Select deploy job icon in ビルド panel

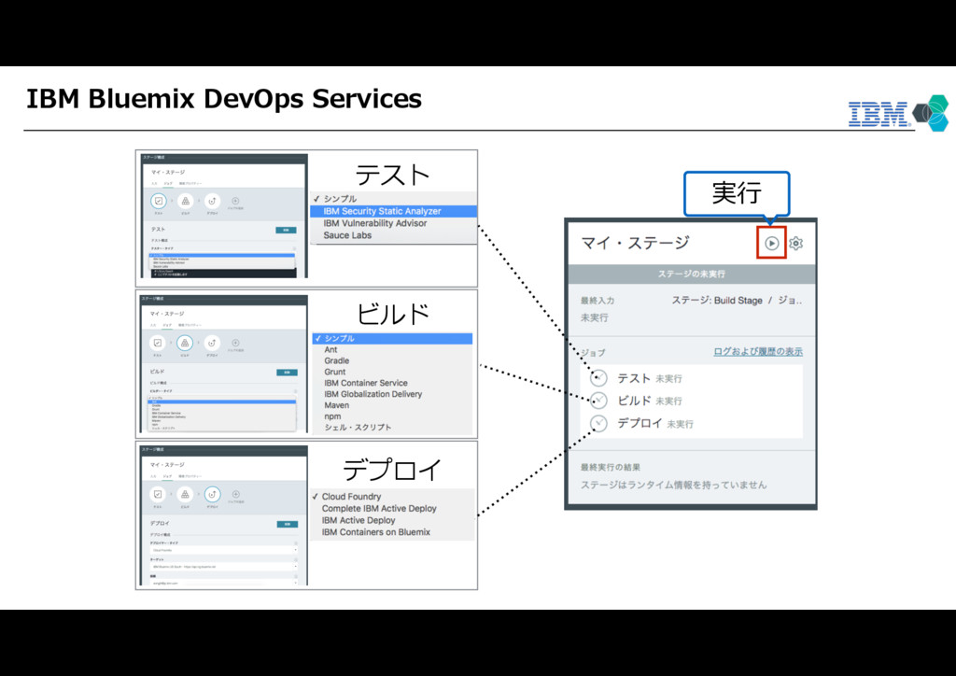point(212,343)
